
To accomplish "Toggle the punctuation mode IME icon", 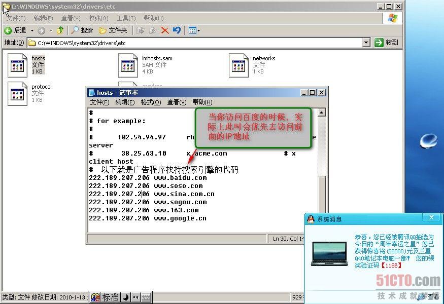I will click(x=135, y=297).
